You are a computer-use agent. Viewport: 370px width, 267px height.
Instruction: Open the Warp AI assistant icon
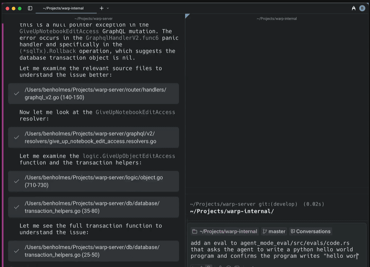354,8
